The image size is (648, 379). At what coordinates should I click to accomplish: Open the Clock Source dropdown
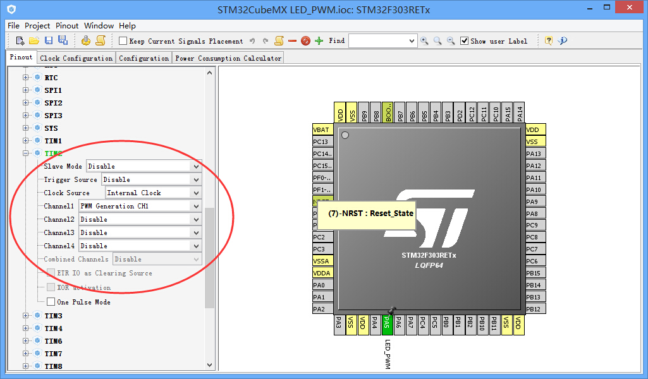[197, 193]
